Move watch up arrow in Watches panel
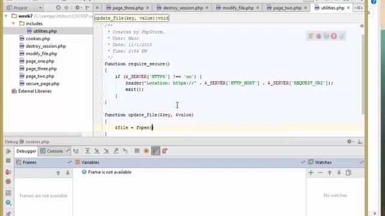This screenshot has height=216, width=385. pyautogui.click(x=330, y=173)
